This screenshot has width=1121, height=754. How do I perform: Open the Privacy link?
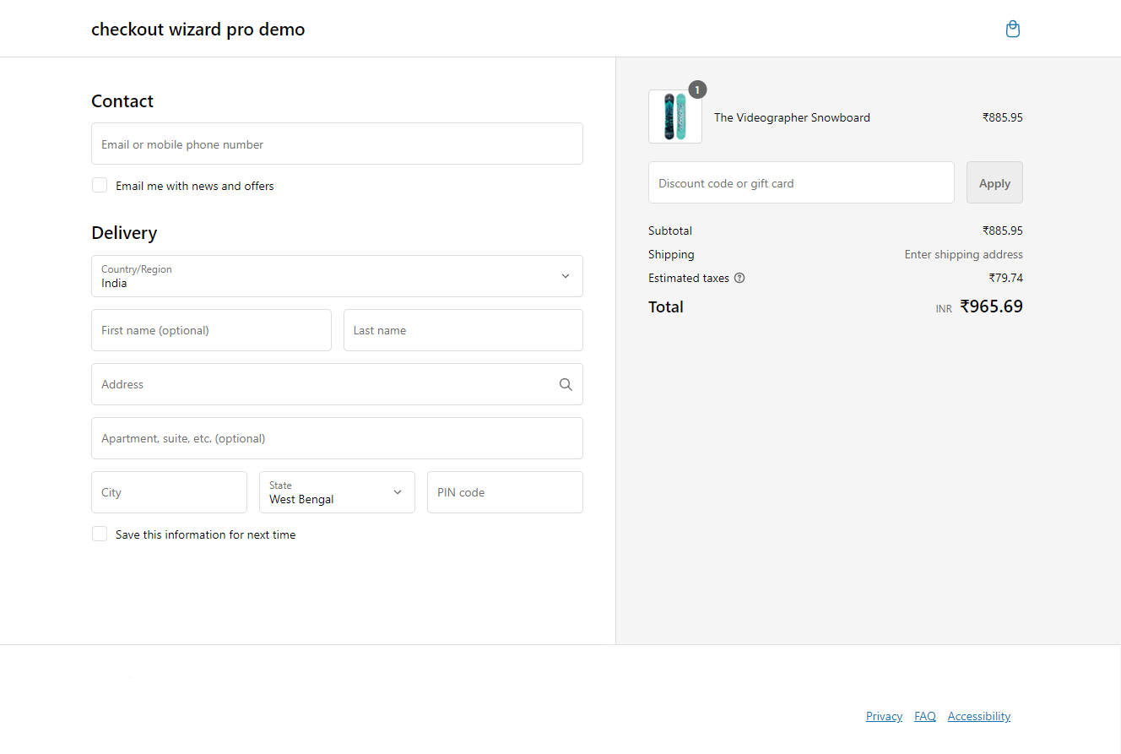(x=884, y=716)
